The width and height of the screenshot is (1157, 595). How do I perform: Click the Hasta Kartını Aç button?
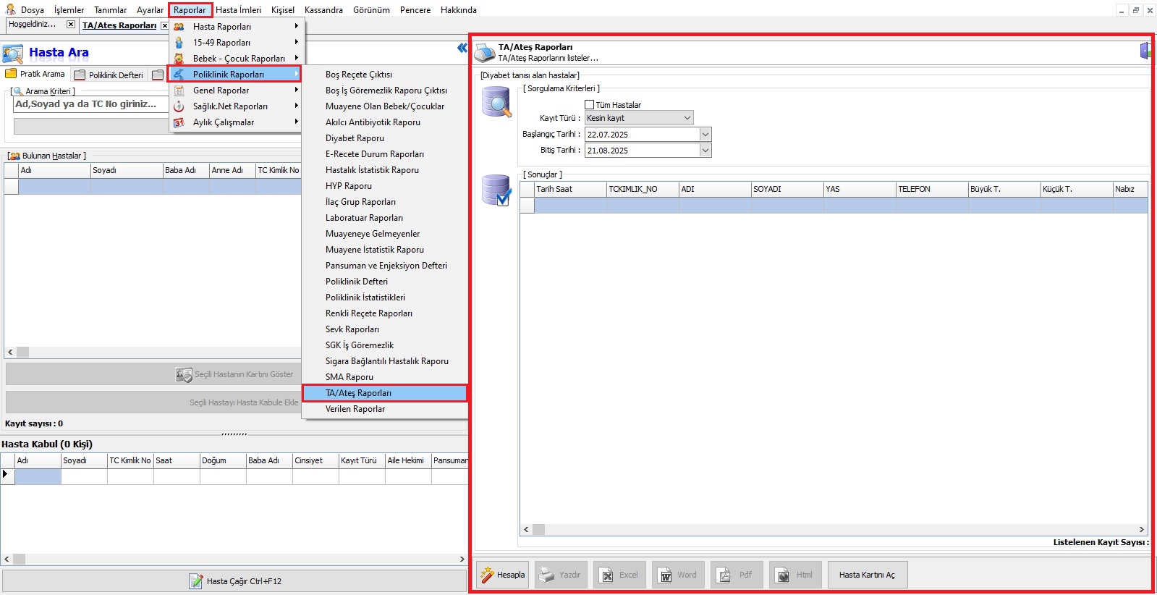pos(866,575)
